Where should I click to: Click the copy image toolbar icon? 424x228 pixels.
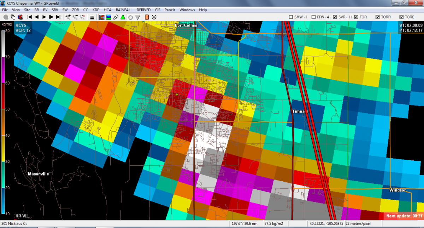click(x=13, y=17)
